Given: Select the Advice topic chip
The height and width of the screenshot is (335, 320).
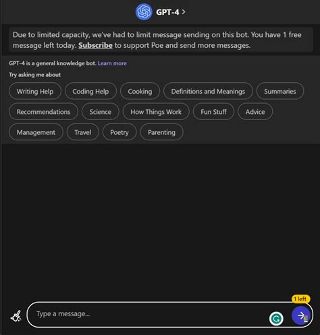Looking at the screenshot, I should tap(255, 112).
